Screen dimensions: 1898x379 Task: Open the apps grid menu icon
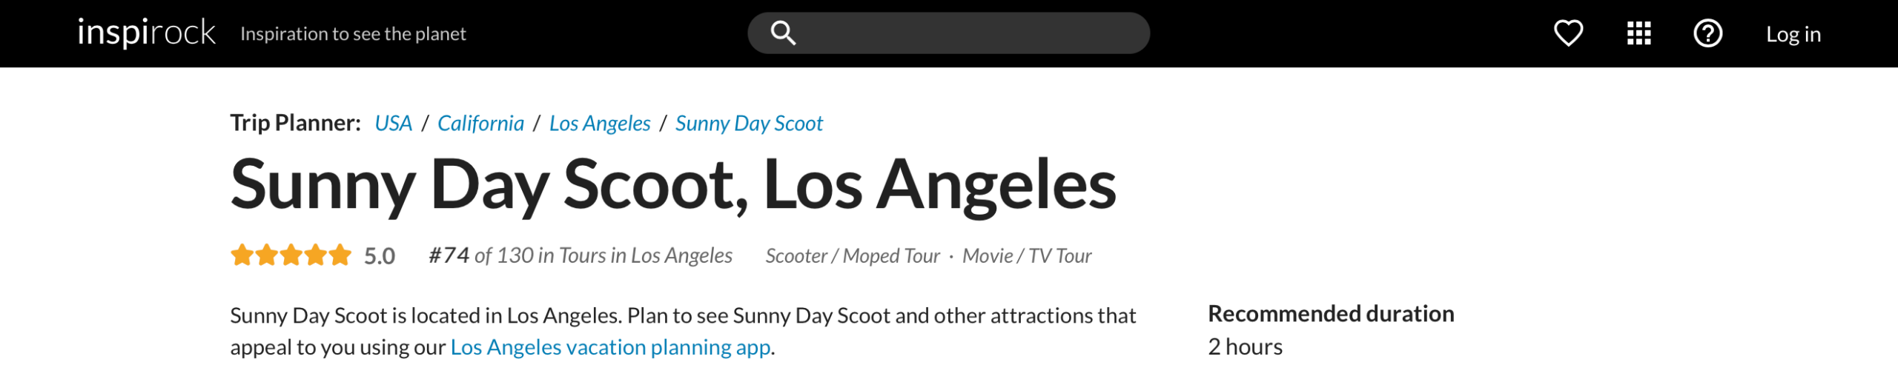click(1639, 33)
